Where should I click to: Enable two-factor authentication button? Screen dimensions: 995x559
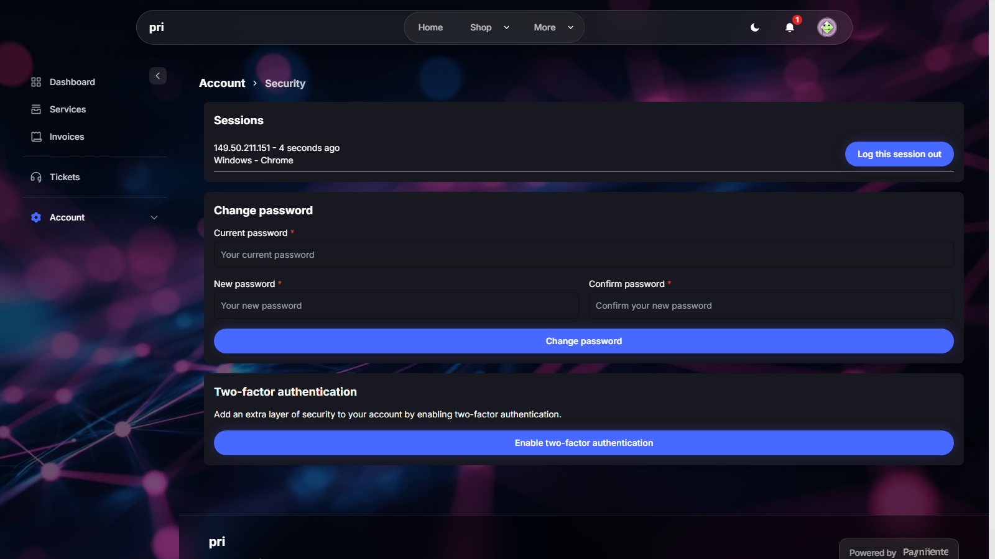tap(583, 443)
